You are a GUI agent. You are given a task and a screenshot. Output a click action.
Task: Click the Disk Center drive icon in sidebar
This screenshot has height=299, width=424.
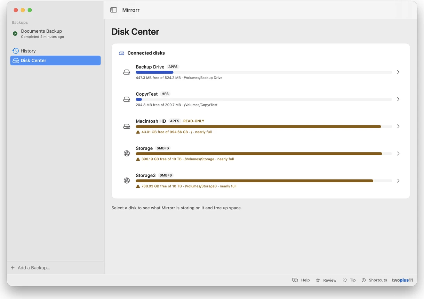click(16, 60)
